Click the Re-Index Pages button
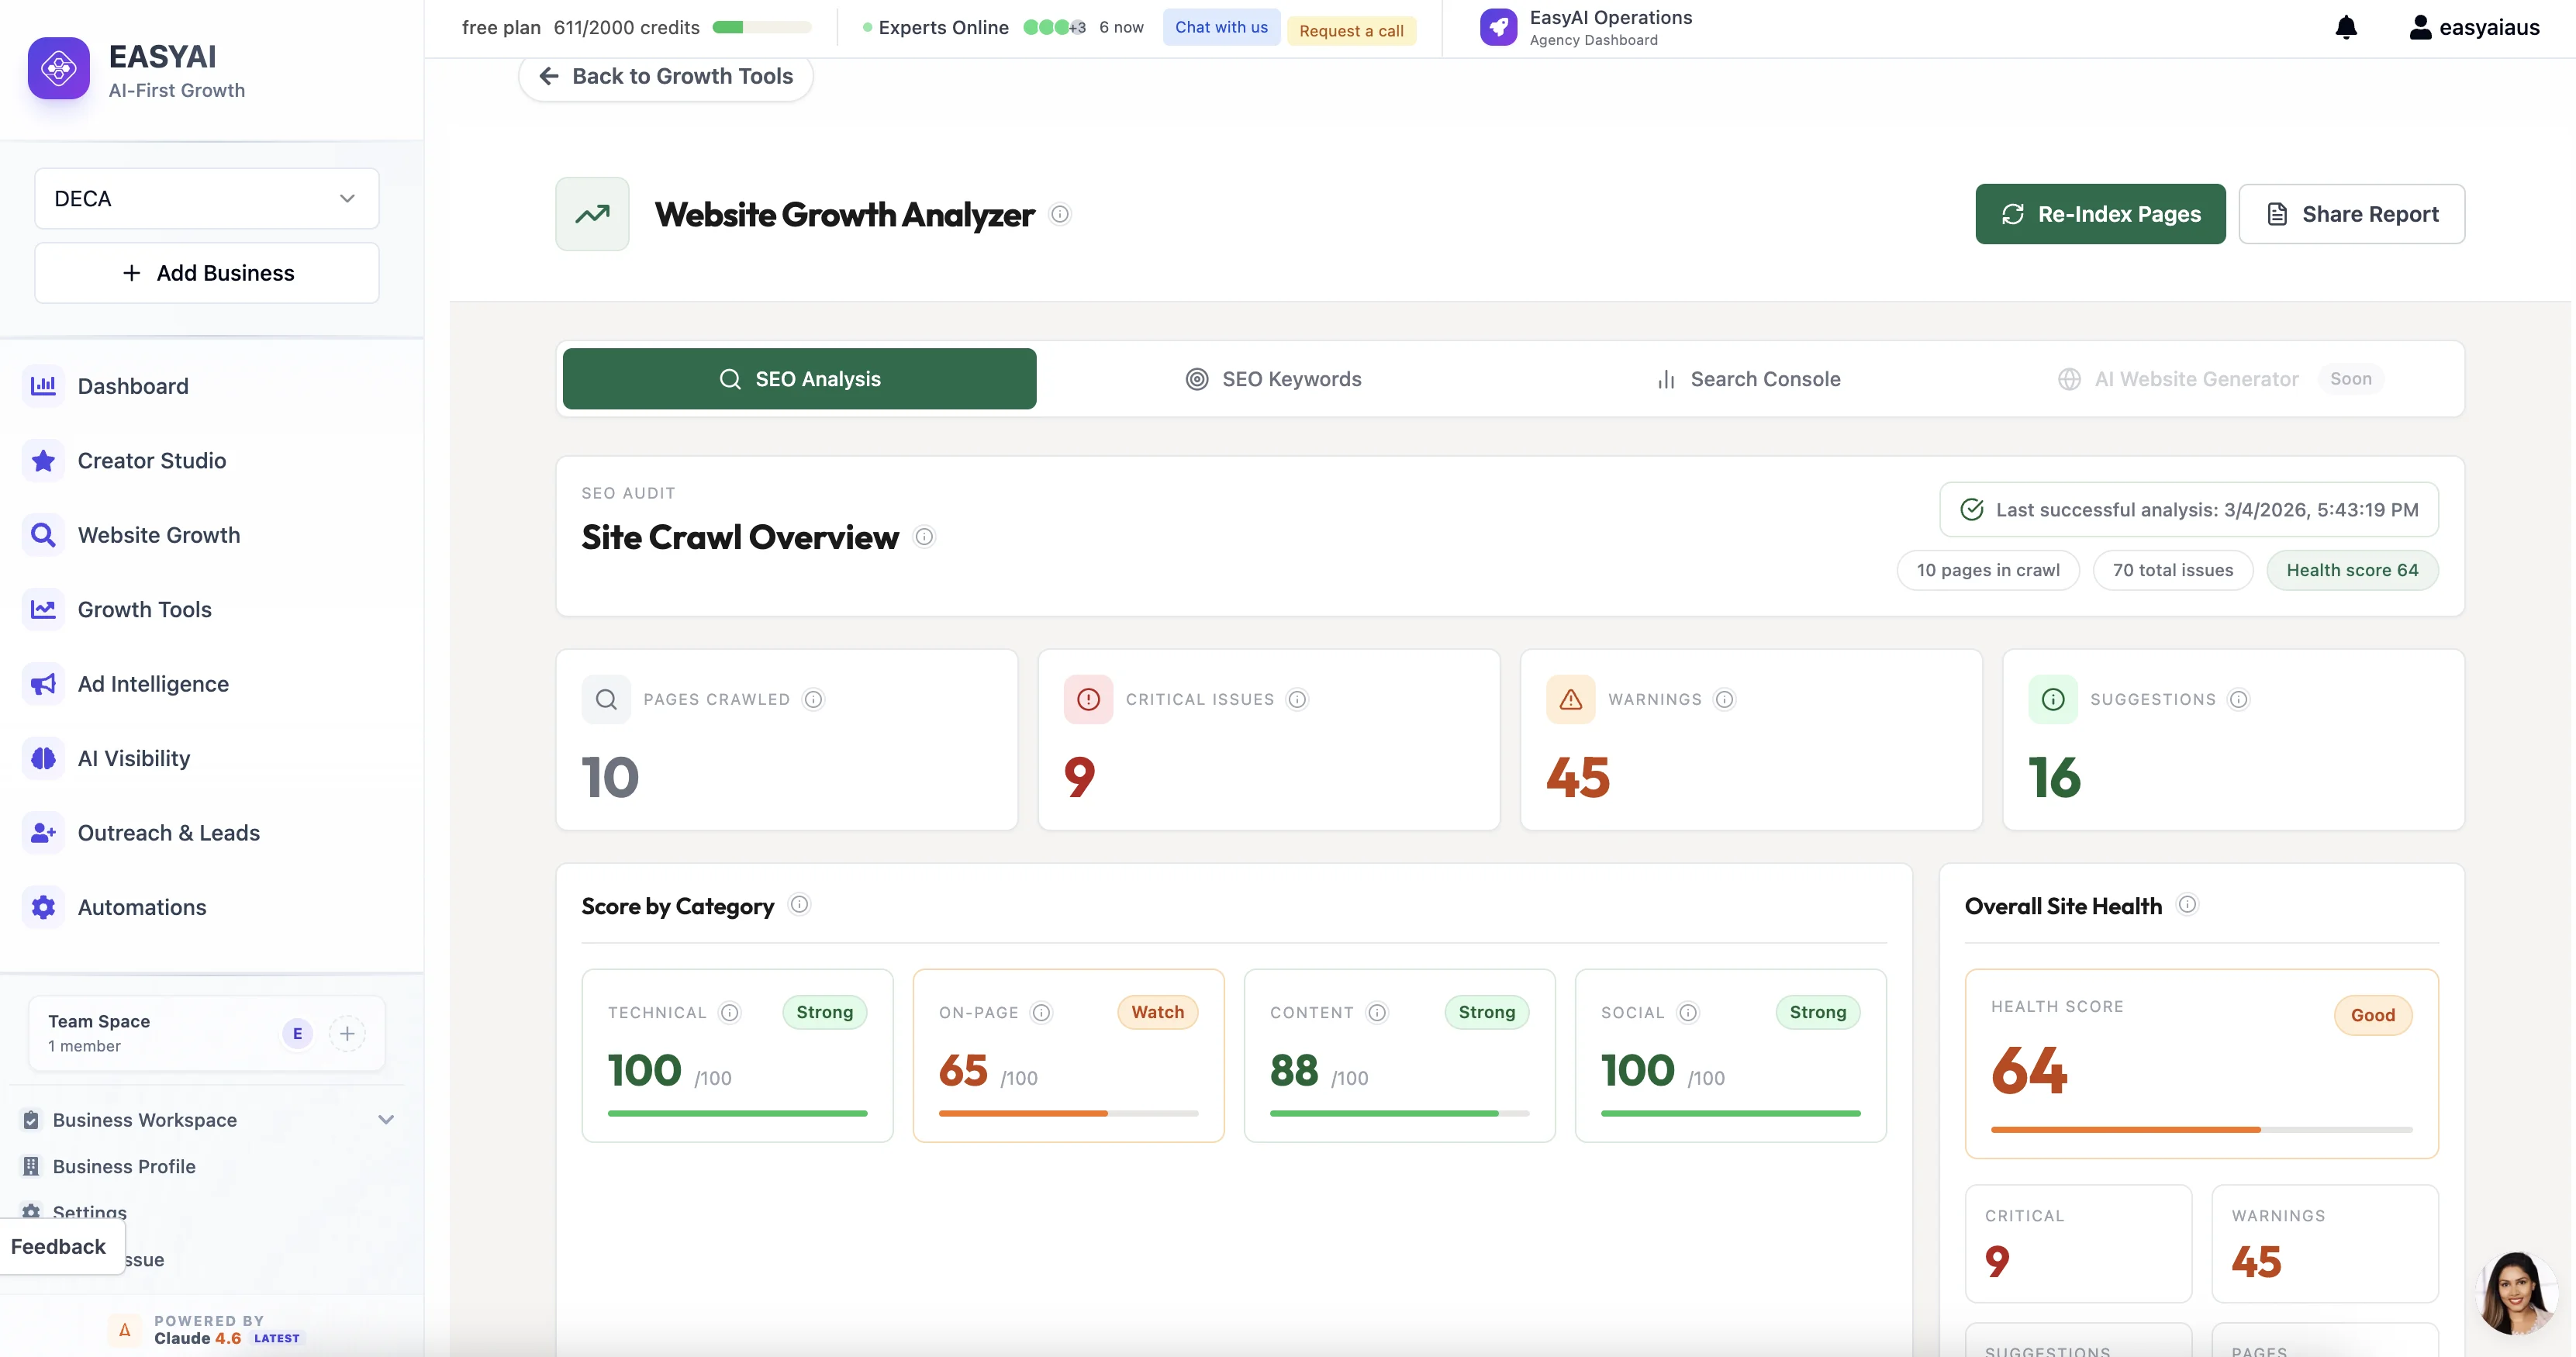Screen dimensions: 2576x1357 (2100, 213)
